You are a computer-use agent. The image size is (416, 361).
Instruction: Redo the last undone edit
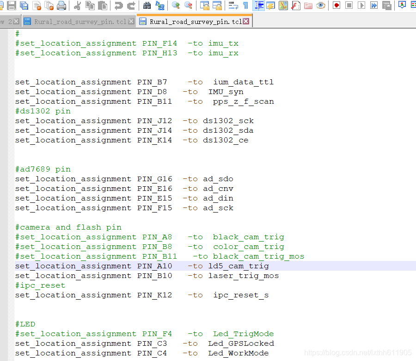pos(131,5)
